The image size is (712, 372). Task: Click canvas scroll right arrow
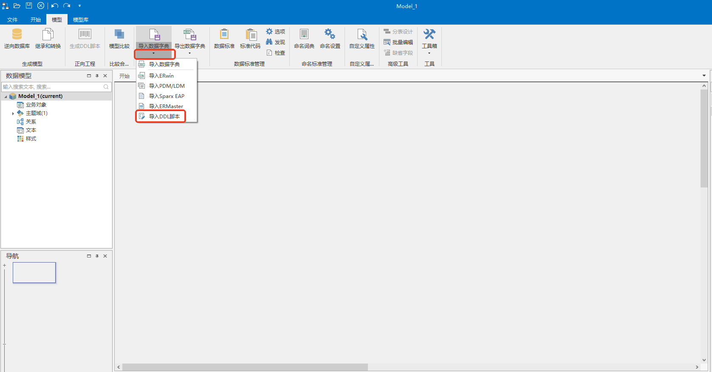[x=697, y=367]
